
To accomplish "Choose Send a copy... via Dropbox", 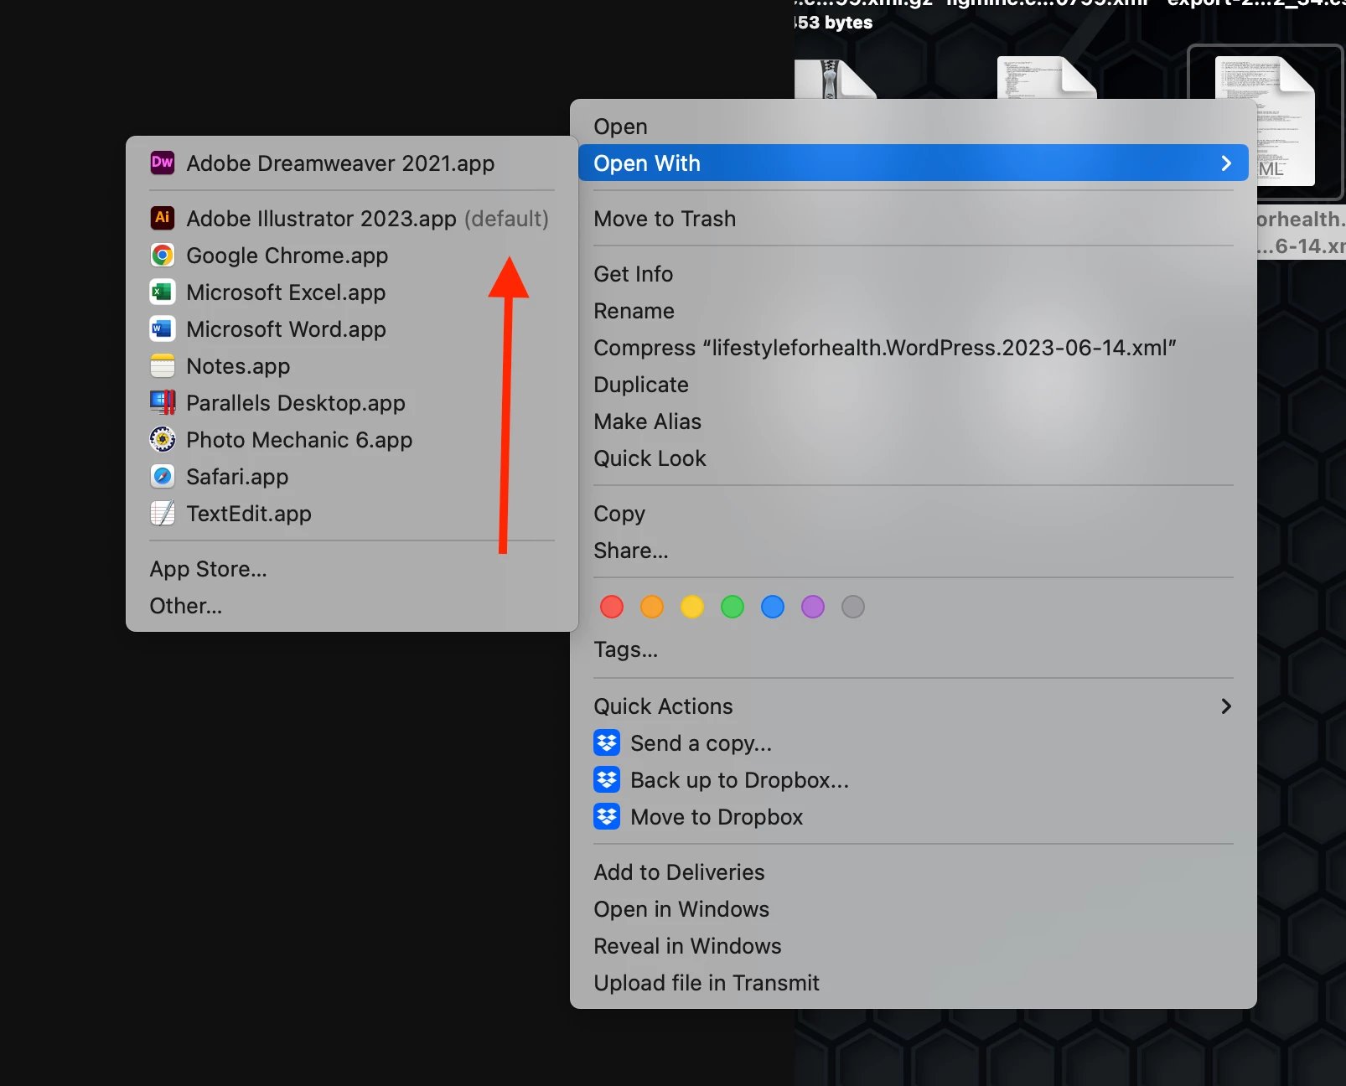I will 914,743.
